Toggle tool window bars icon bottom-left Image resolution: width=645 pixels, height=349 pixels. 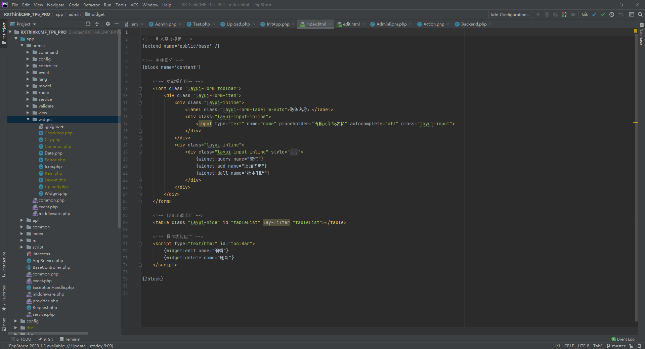coord(4,346)
